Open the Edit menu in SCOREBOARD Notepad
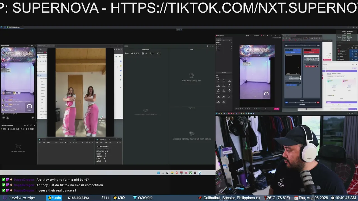Image resolution: width=358 pixels, height=201 pixels. [x=102, y=142]
